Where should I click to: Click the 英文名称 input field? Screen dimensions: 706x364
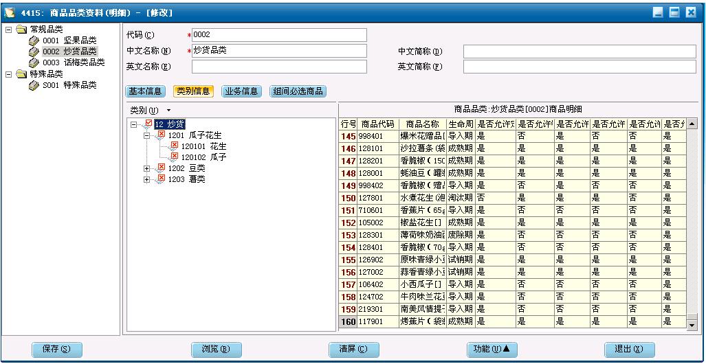[279, 67]
